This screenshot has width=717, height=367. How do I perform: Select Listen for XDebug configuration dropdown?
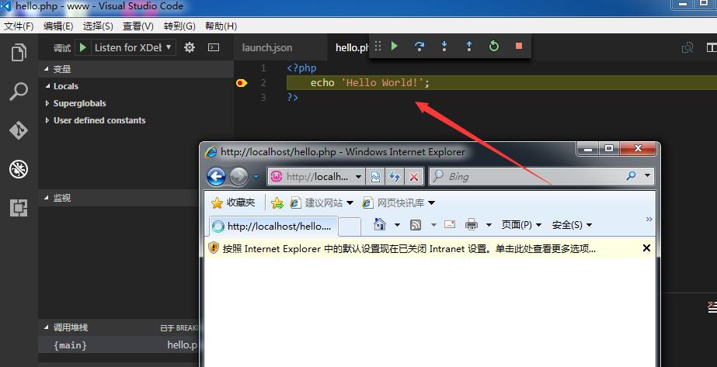click(x=133, y=47)
